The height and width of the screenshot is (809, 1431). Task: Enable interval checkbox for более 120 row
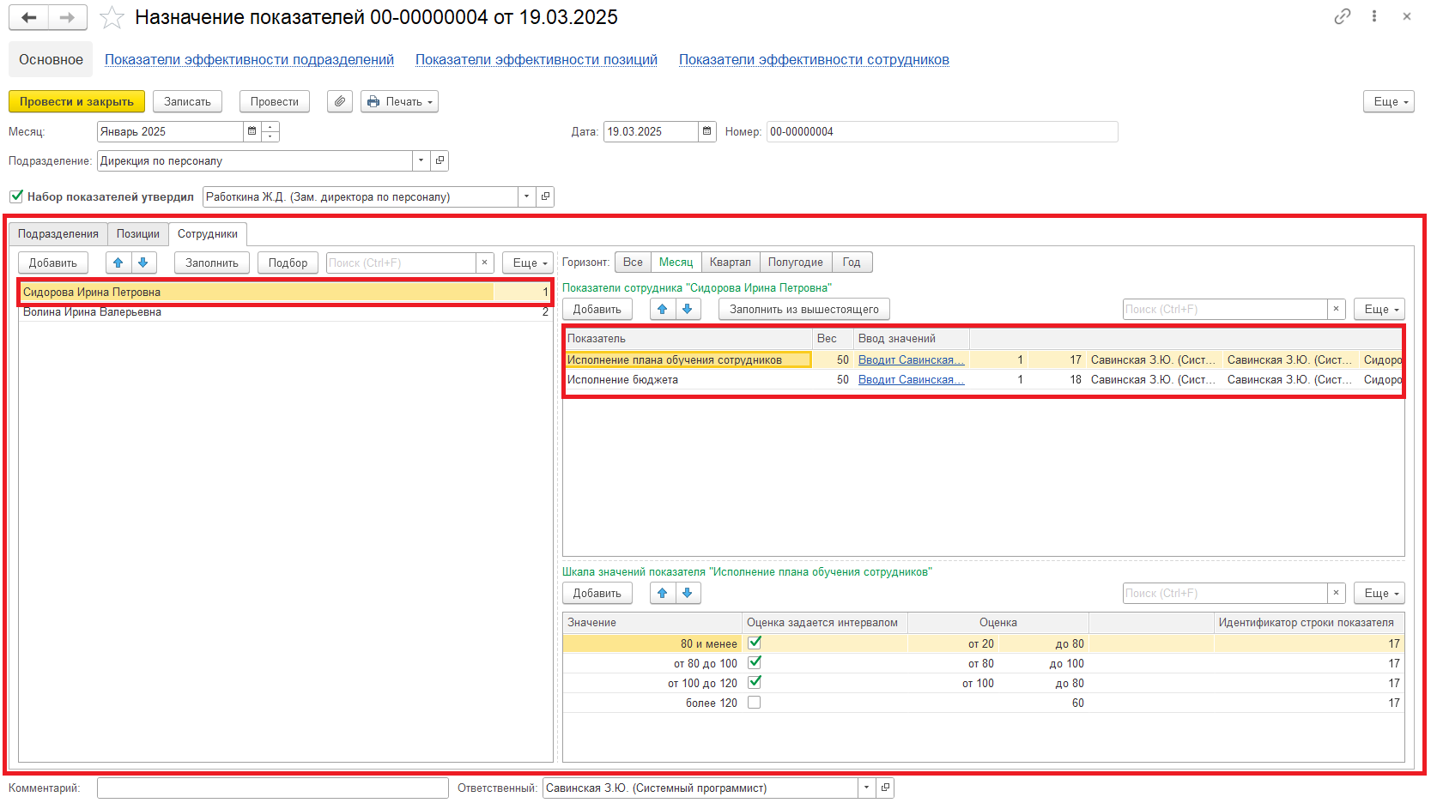[x=754, y=702]
